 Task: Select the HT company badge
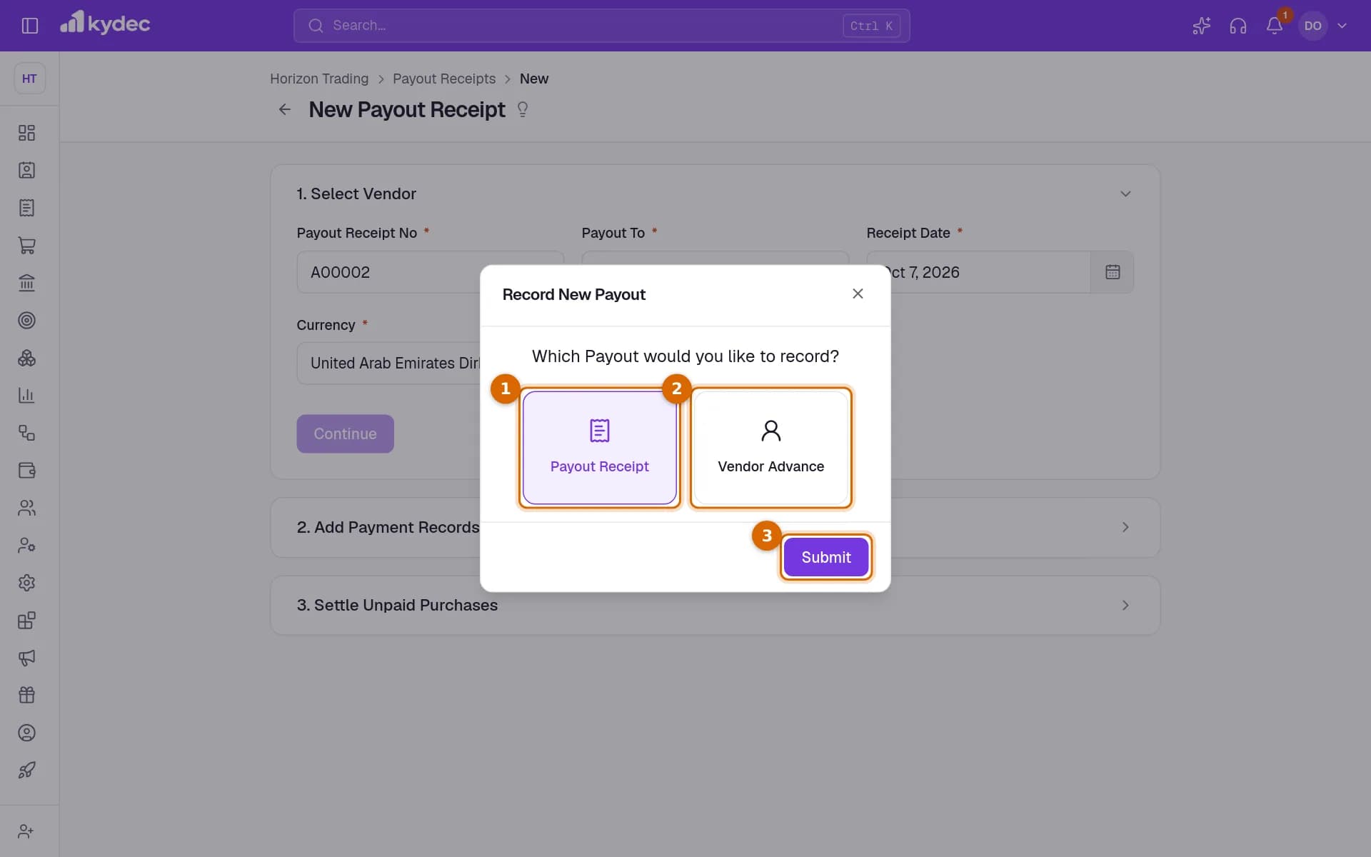[x=29, y=79]
